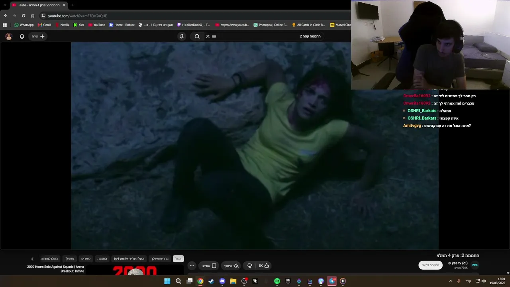This screenshot has width=510, height=287.
Task: Switch to Google Chrome on taskbar
Action: tap(200, 281)
